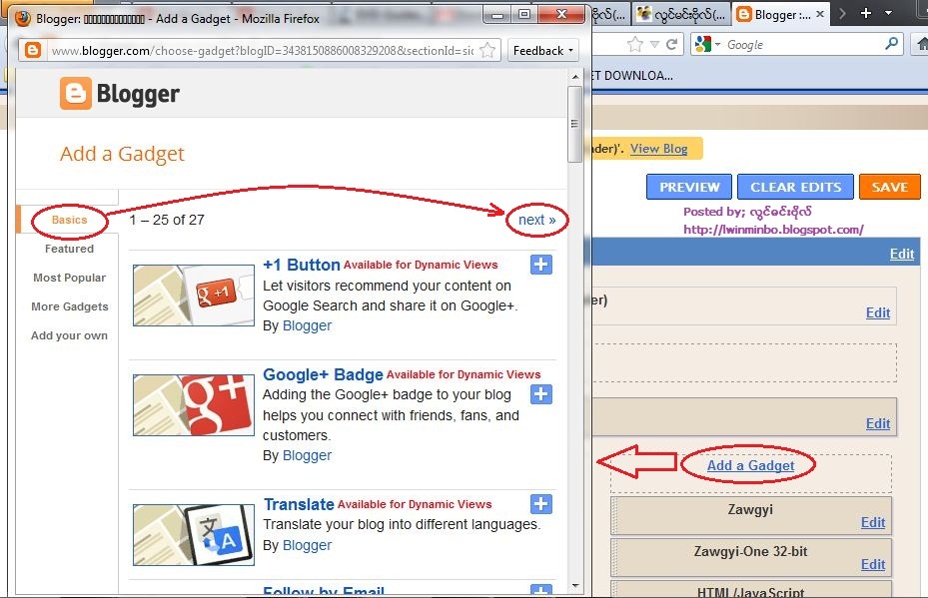Edit the Zawgyi gadget
This screenshot has width=928, height=598.
[x=873, y=523]
